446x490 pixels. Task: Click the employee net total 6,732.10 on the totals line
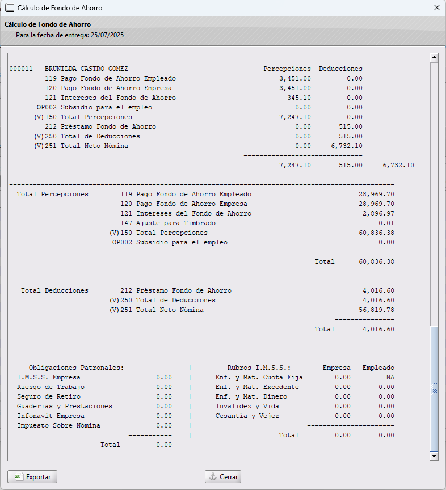pos(398,165)
